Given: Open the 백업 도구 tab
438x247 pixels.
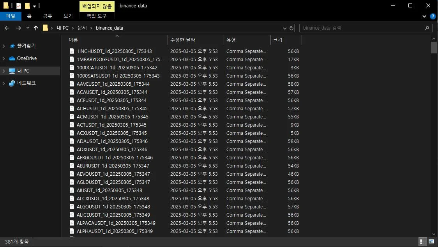Looking at the screenshot, I should [x=97, y=16].
